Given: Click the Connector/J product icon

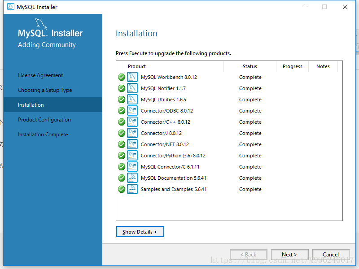Looking at the screenshot, I should point(132,133).
